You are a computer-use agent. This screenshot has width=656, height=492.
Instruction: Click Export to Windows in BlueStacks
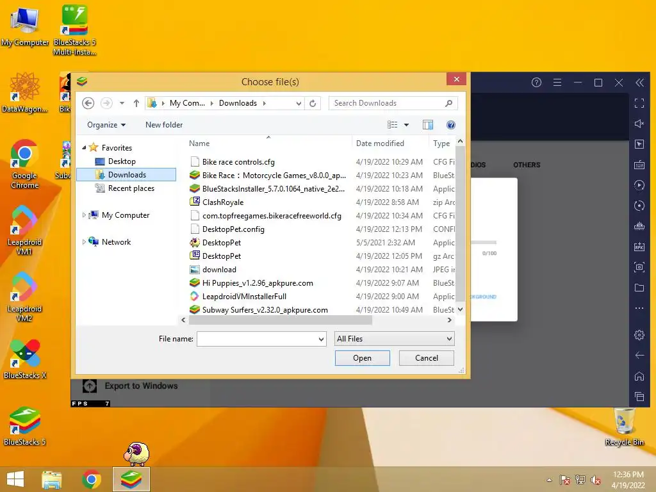pos(141,386)
